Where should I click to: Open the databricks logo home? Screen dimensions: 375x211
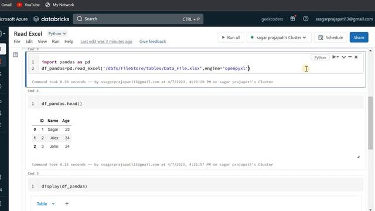(x=51, y=19)
